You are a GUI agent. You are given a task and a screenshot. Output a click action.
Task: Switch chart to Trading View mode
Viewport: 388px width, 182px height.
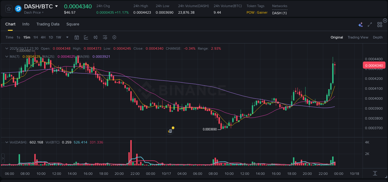tap(358, 37)
